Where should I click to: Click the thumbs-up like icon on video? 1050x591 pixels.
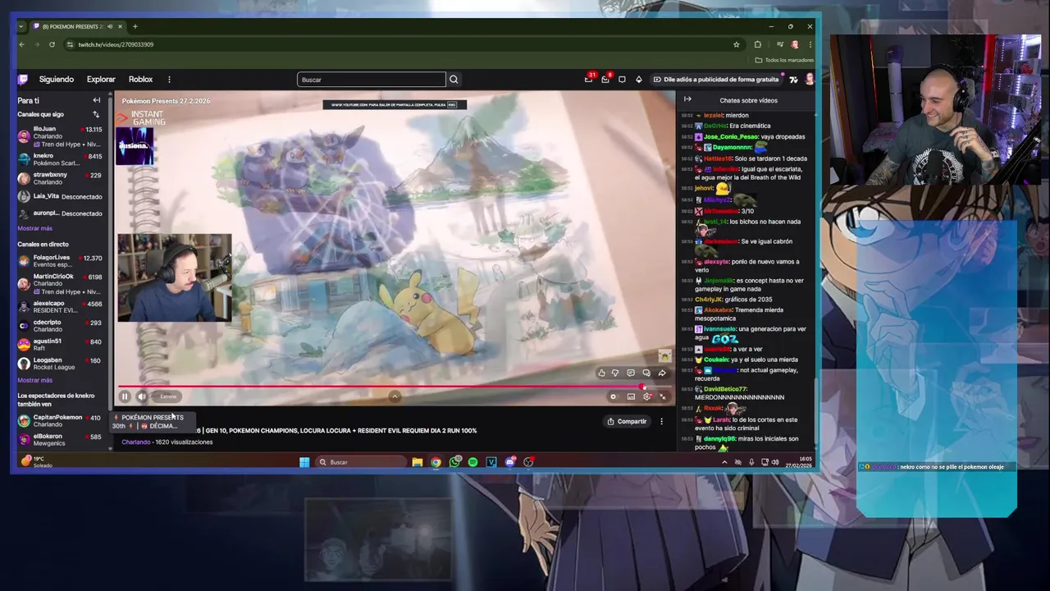(x=601, y=373)
